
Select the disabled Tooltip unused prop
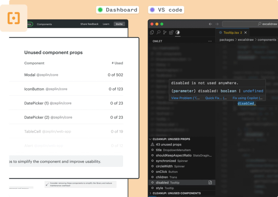[182, 183]
